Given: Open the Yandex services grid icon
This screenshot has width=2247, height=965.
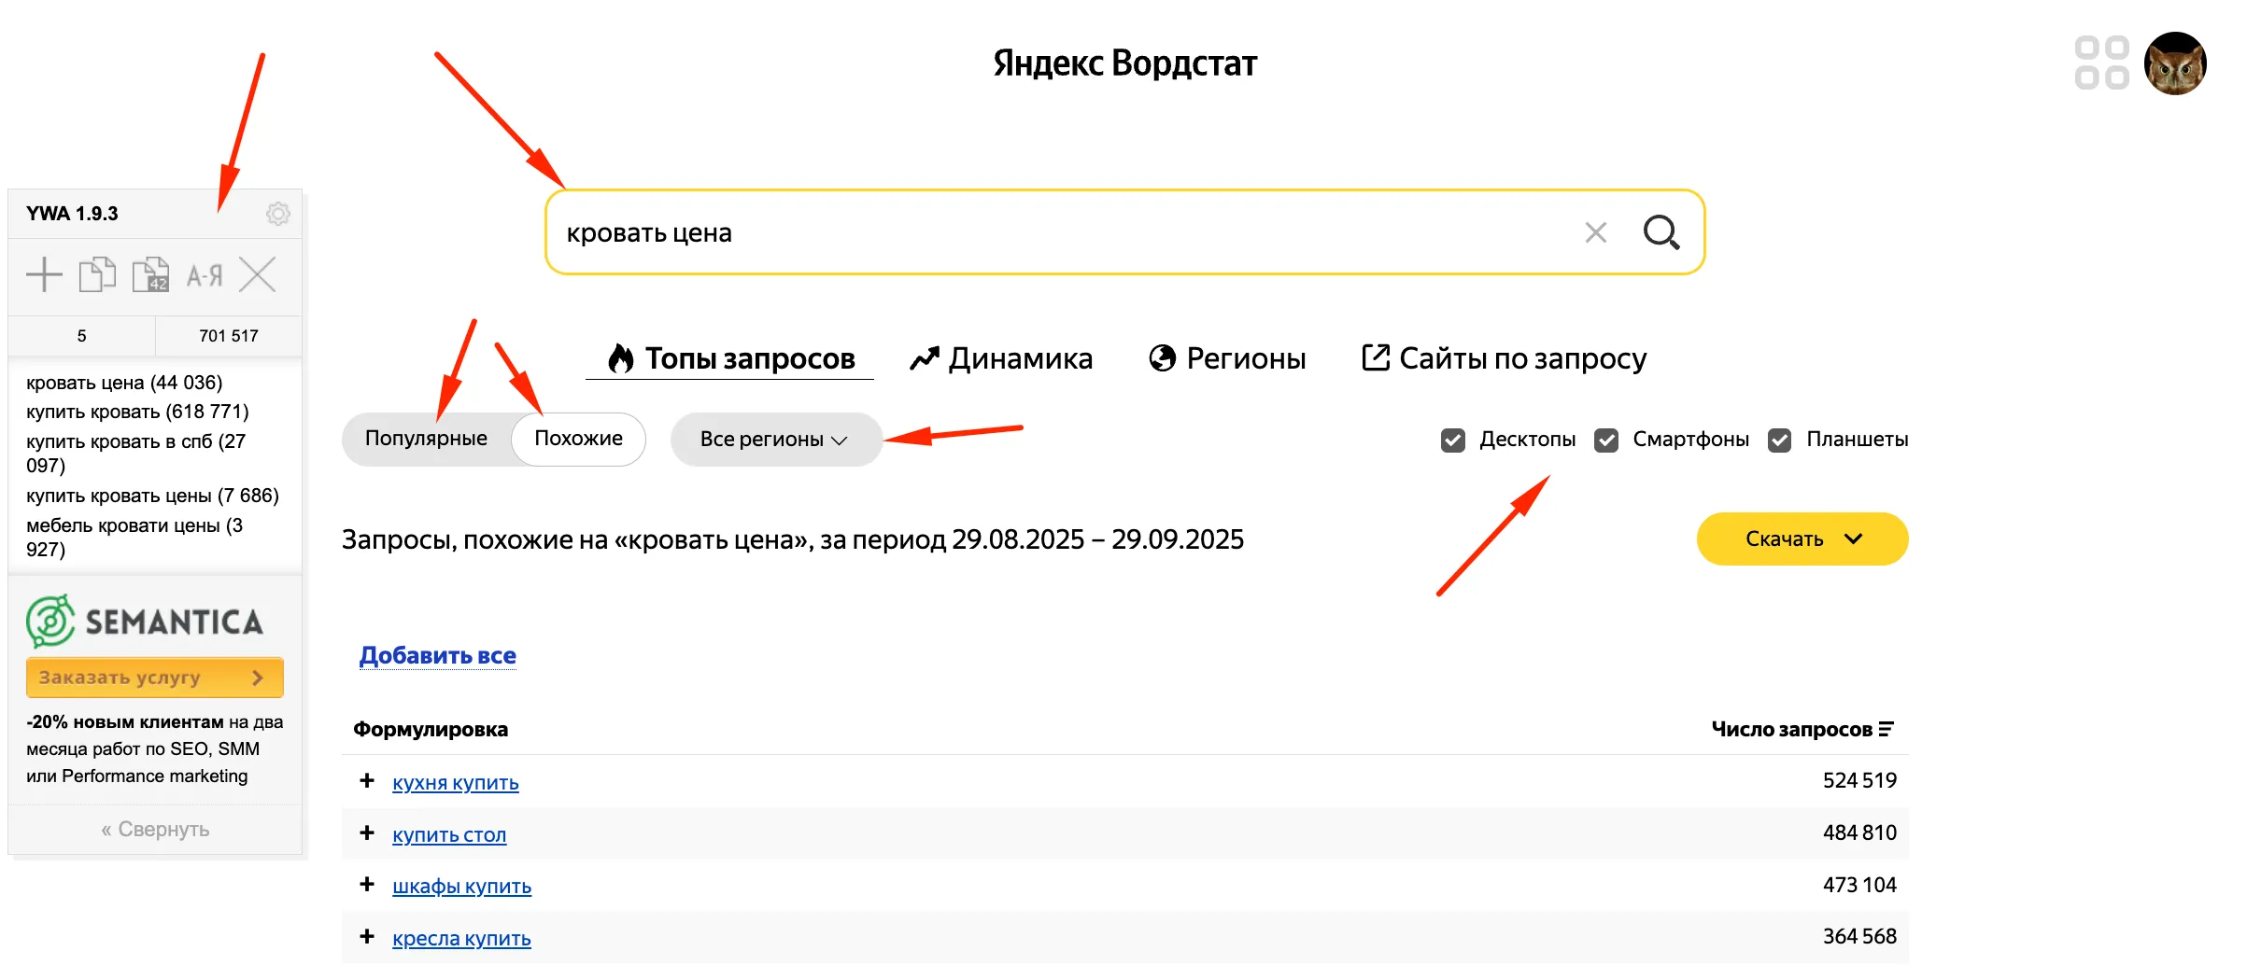Looking at the screenshot, I should coord(2101,63).
